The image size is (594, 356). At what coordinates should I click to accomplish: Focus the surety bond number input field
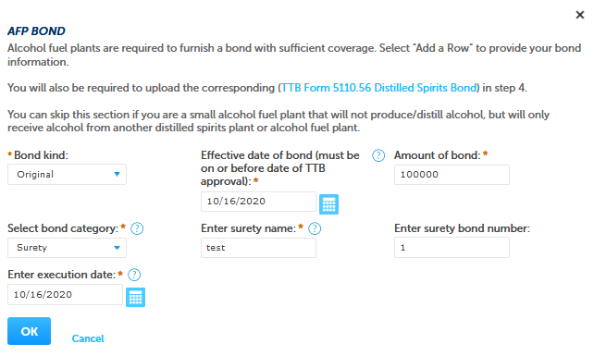pyautogui.click(x=452, y=248)
